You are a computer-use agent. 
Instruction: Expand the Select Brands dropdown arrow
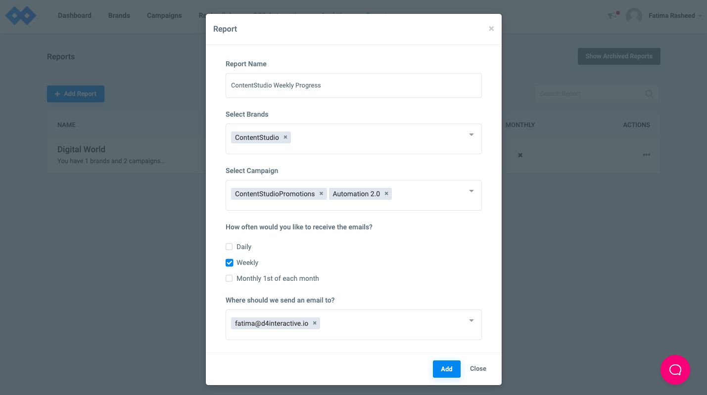(x=471, y=135)
